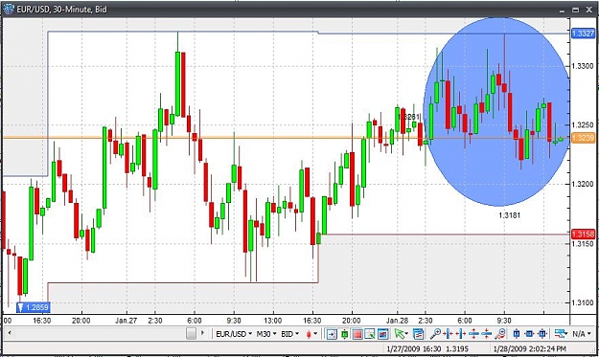Screen dimensions: 599x357
Task: Click the last blue candle alignment icon
Action: (x=542, y=334)
